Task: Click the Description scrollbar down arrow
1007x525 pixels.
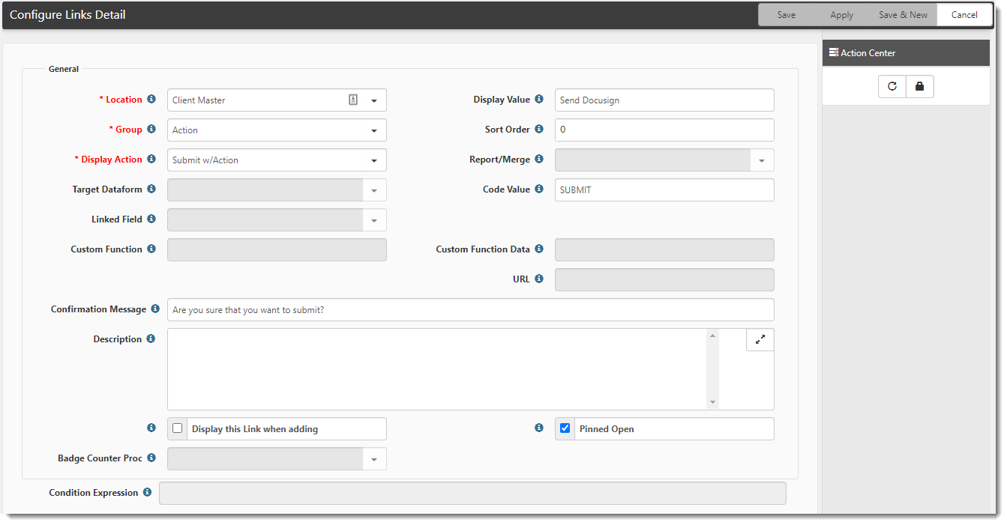Action: [x=712, y=402]
